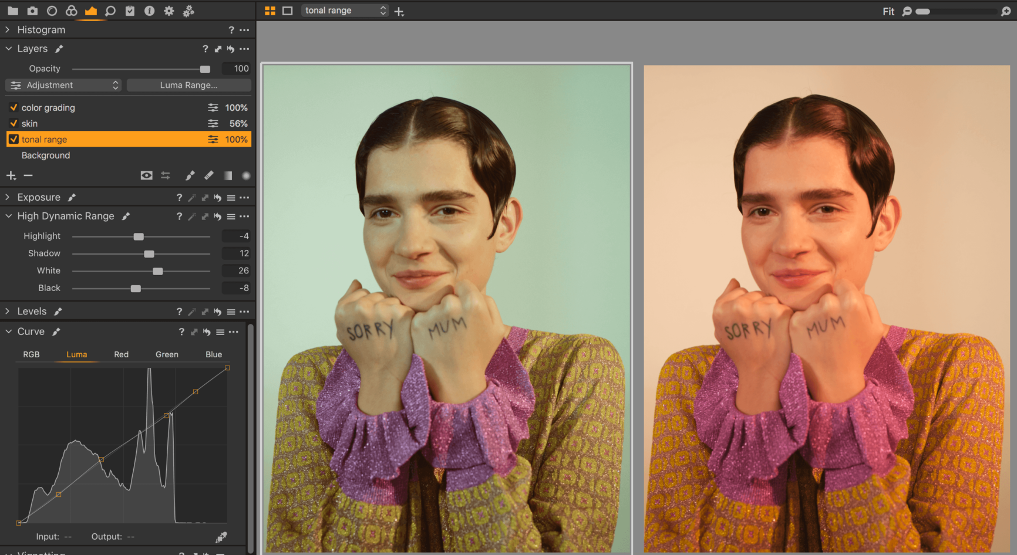Switch to the Red channel curve tab

tap(121, 354)
